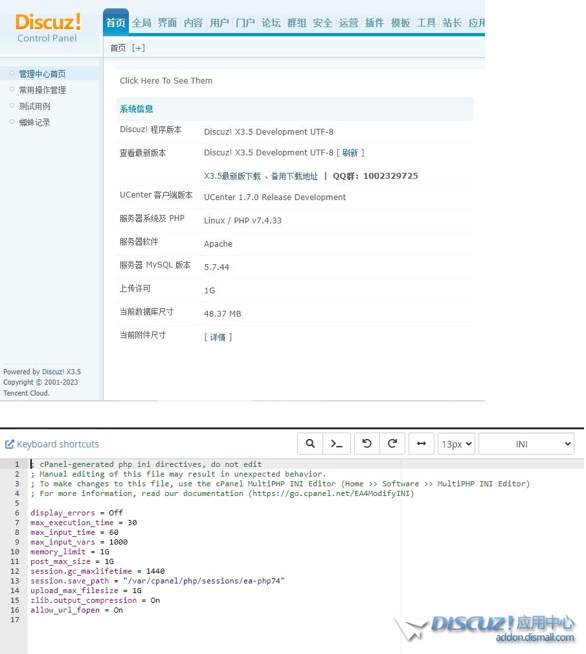586x654 pixels.
Task: Open the editor command-line terminal icon
Action: point(337,444)
